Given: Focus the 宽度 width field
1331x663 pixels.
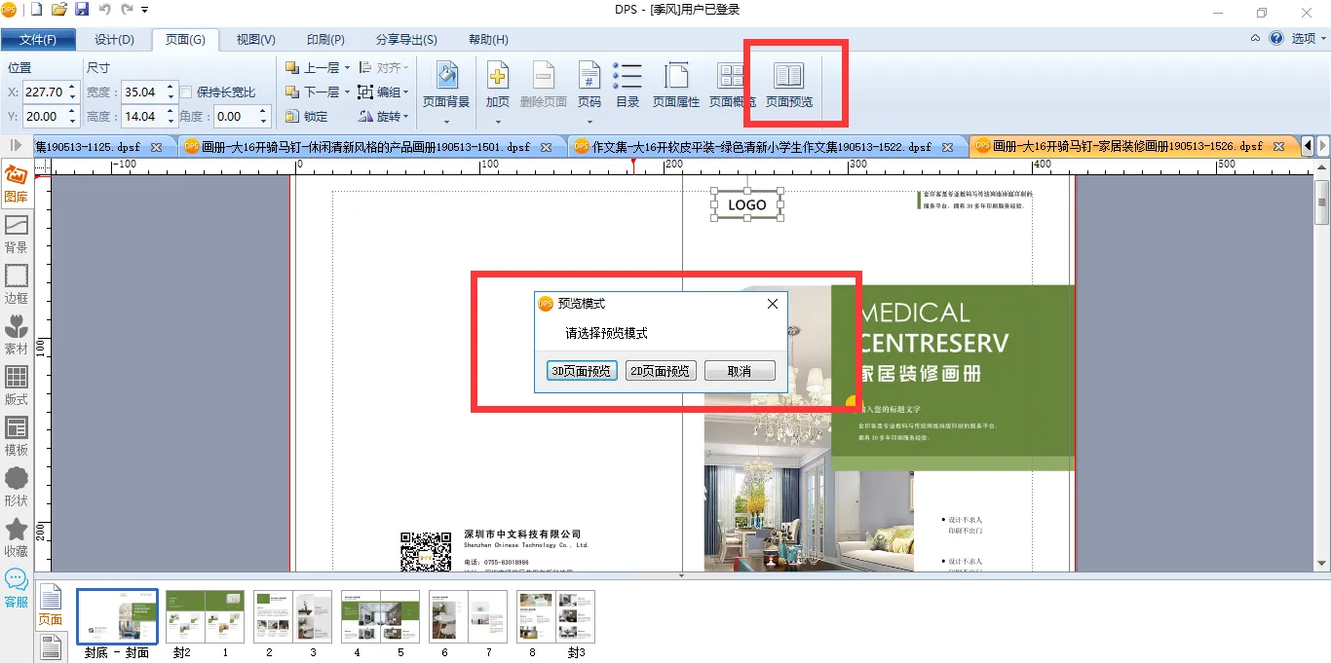Looking at the screenshot, I should tap(141, 92).
